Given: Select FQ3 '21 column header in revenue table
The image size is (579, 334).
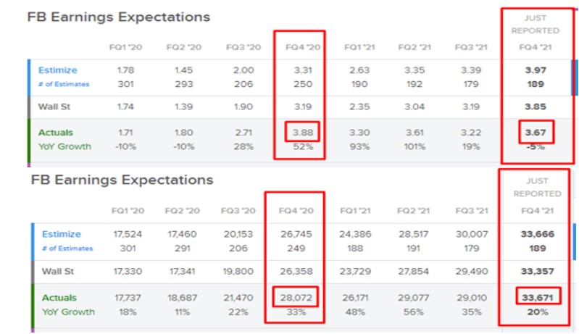Looking at the screenshot, I should (x=472, y=211).
